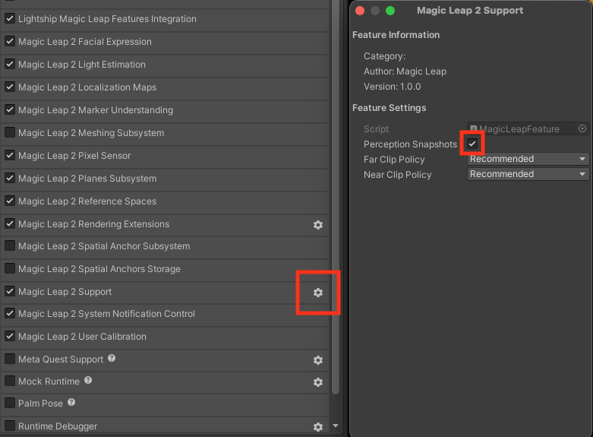Open the Far Clip Policy dropdown
Screen dimensions: 593x437
point(528,159)
